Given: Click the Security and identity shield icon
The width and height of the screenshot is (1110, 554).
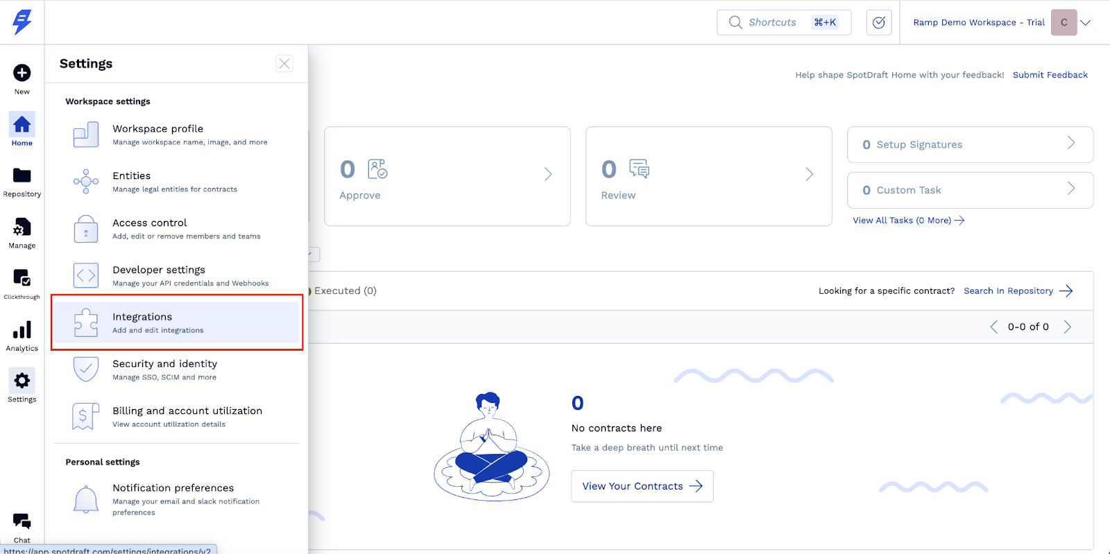Looking at the screenshot, I should [x=86, y=370].
